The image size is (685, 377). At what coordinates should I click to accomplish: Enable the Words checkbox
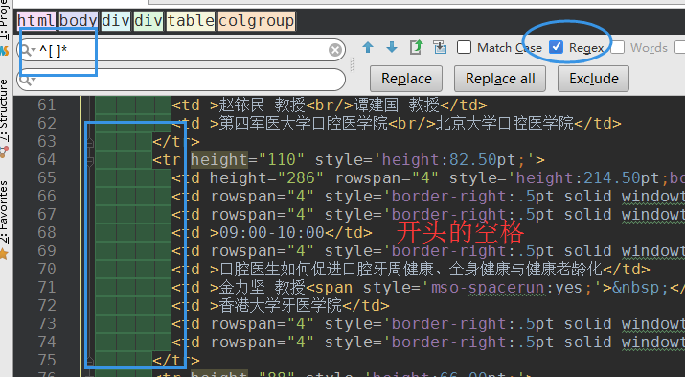click(x=617, y=47)
